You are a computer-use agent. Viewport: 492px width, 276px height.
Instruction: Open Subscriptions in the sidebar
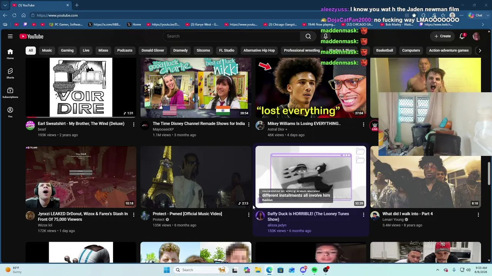tap(10, 93)
